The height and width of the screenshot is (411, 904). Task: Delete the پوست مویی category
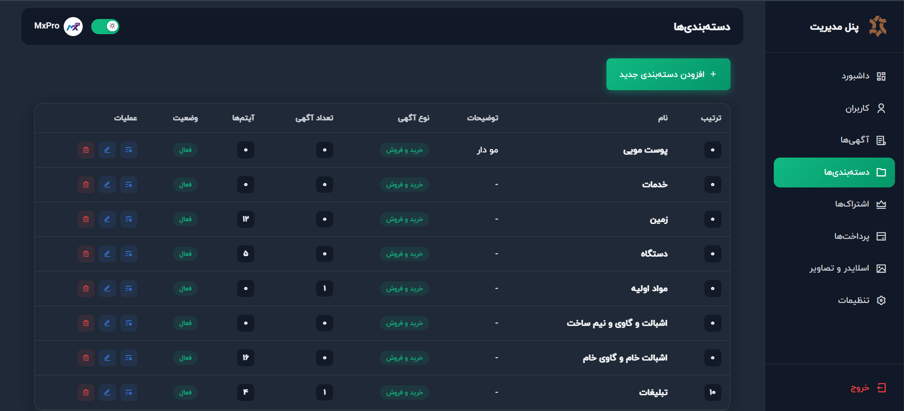(x=86, y=150)
